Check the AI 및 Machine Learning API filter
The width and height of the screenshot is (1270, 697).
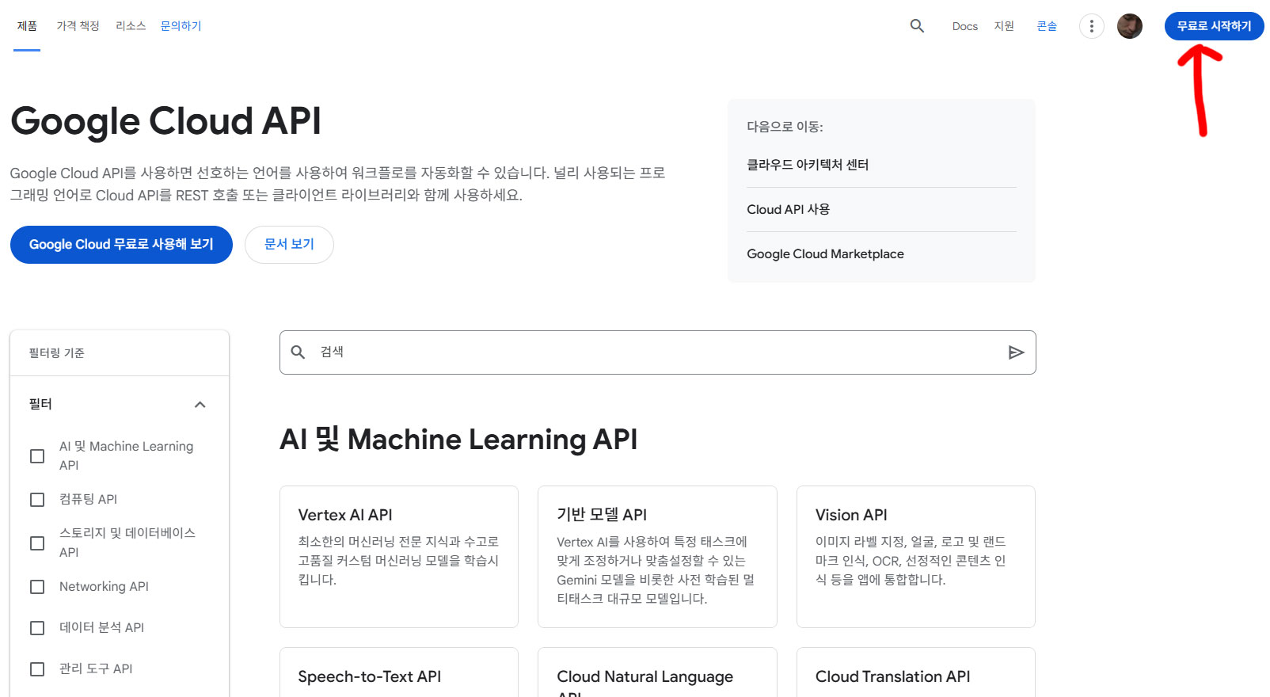(37, 456)
